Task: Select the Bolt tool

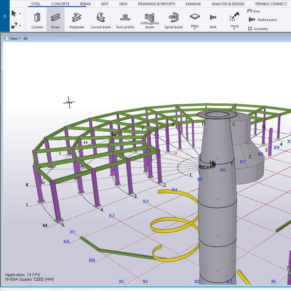Action: click(213, 20)
